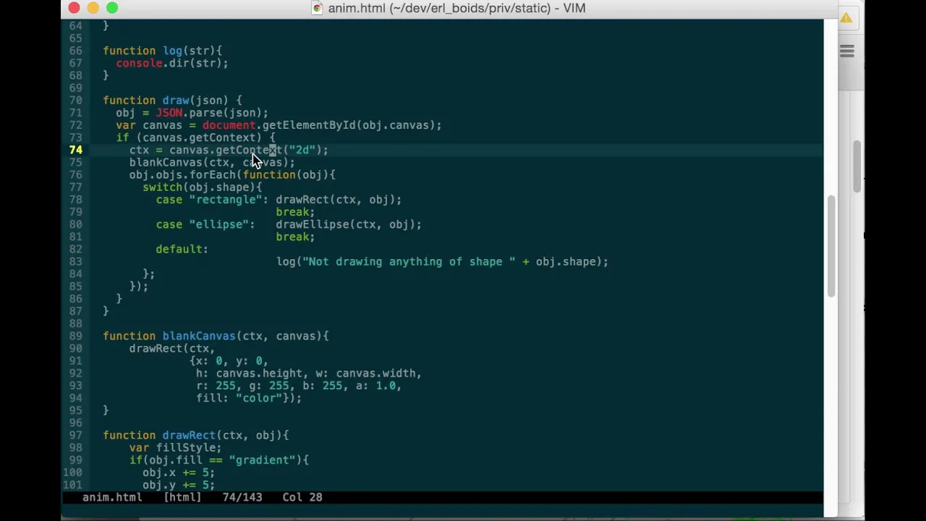The image size is (926, 521).
Task: Maximize the VIM window with green button
Action: click(112, 8)
